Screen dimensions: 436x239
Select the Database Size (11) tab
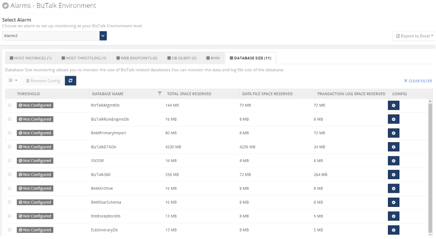(x=250, y=58)
